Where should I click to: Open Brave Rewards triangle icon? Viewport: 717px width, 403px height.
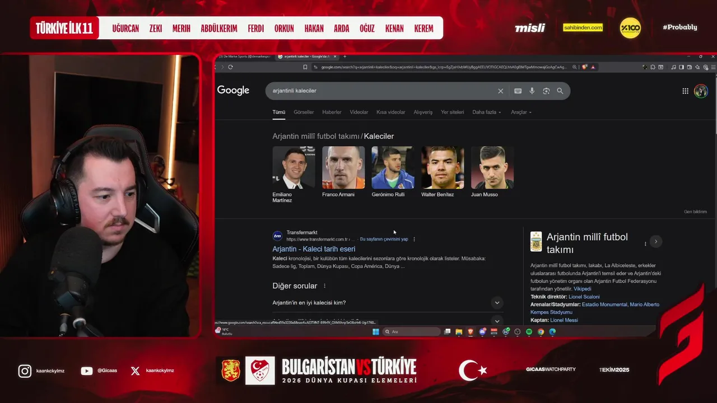(593, 67)
